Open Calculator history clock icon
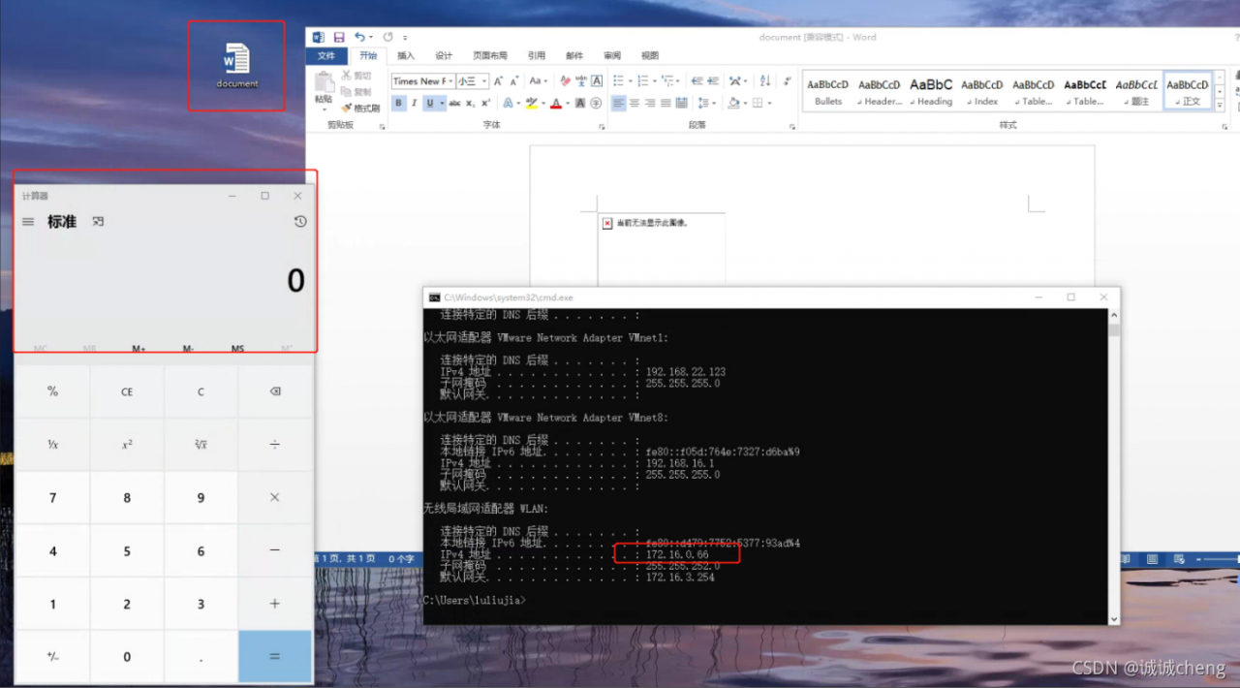The height and width of the screenshot is (688, 1240). click(300, 222)
